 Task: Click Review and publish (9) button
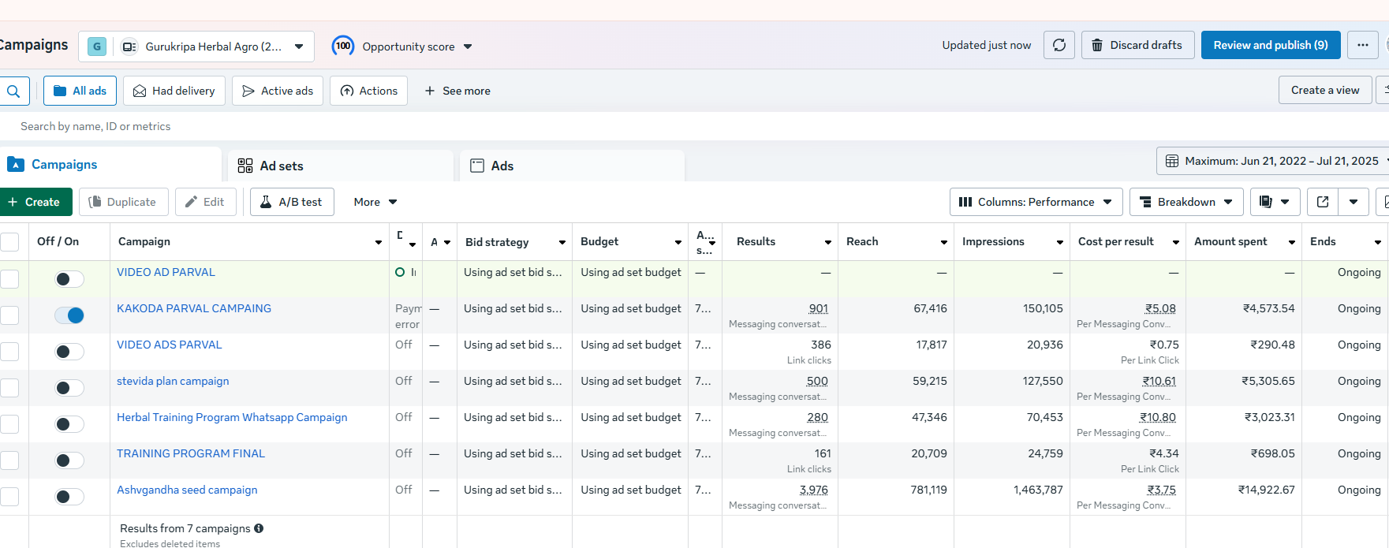1270,46
